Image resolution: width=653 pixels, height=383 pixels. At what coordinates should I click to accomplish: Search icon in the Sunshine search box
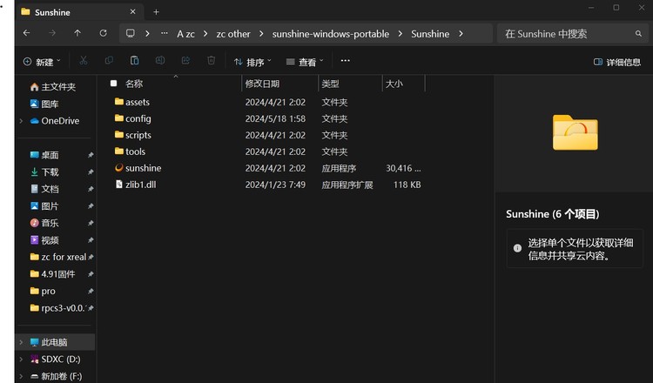coord(638,33)
